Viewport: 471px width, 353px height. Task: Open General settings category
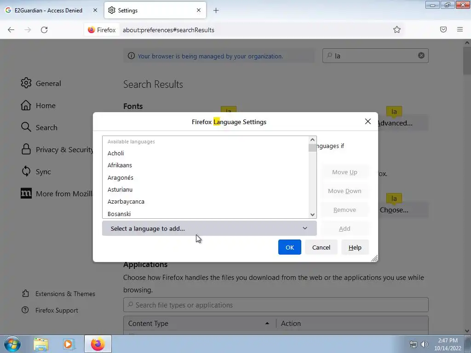coord(41,83)
